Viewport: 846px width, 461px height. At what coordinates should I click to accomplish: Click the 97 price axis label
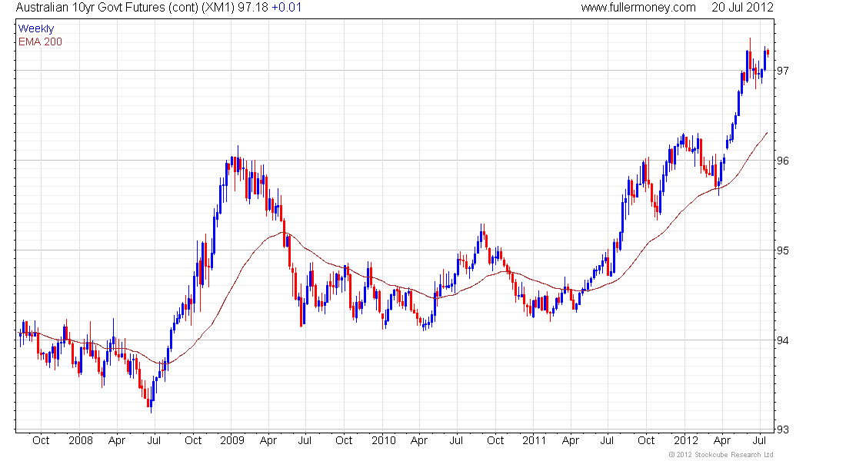coord(783,71)
